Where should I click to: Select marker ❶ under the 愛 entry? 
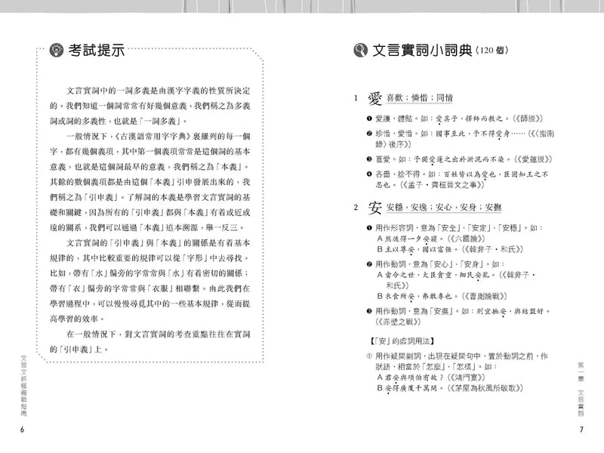click(x=368, y=118)
